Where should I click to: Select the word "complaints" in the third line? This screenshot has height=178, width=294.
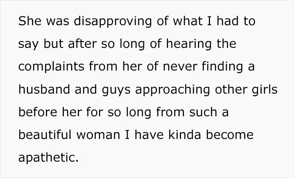[x=51, y=66]
